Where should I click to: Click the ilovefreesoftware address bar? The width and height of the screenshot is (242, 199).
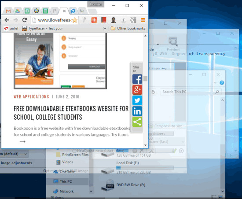[55, 20]
